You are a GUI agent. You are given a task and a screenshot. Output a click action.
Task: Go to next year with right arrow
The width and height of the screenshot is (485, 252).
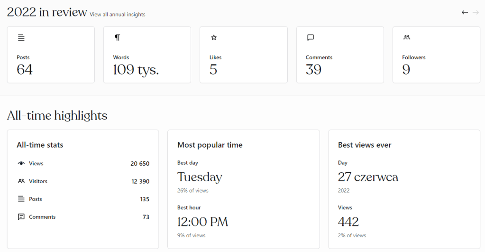[476, 12]
